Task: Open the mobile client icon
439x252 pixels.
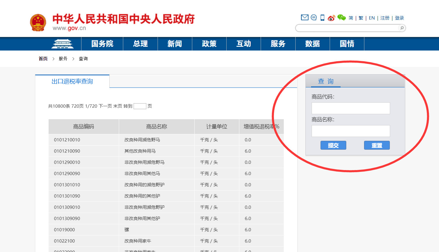Action: click(x=323, y=17)
